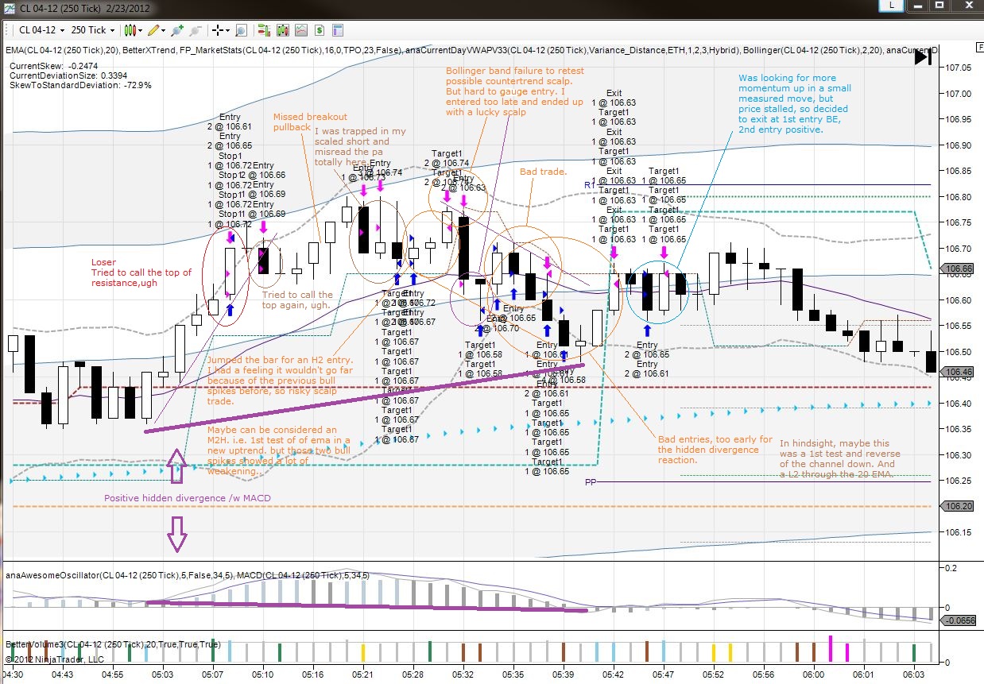Screen dimensions: 984x684
Task: Click the purple up arrow near 05:03
Action: coord(176,466)
